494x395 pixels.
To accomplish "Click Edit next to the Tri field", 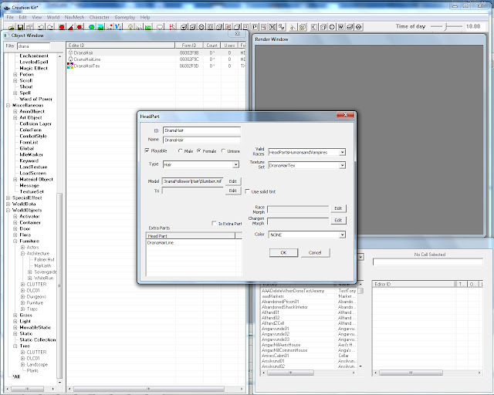I will pos(233,191).
